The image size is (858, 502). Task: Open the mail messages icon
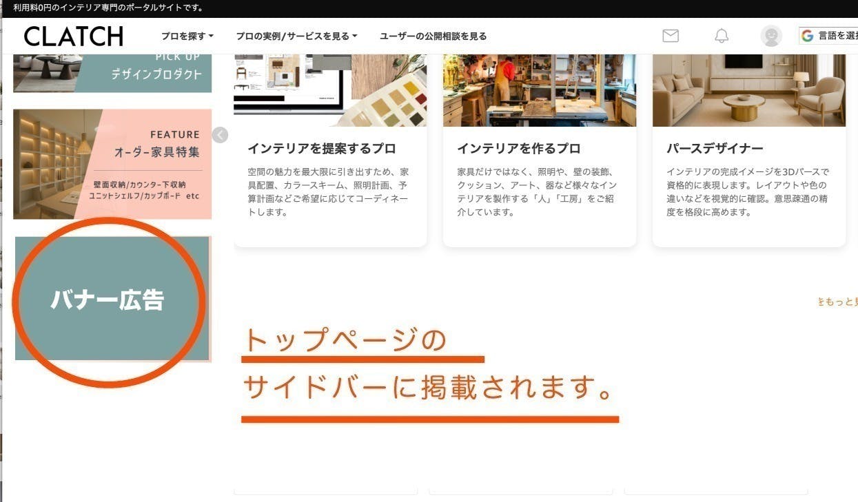click(670, 36)
